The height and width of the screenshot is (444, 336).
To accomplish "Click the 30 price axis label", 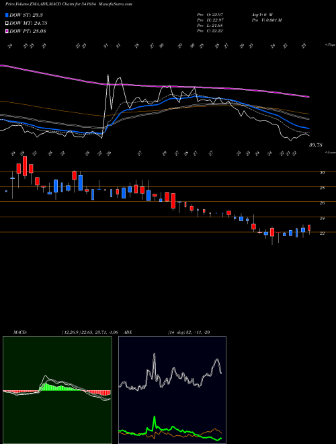I will (322, 172).
